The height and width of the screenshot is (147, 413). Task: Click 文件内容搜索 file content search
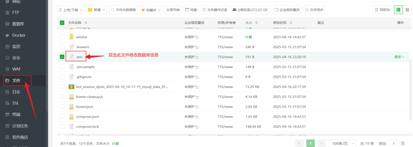[x=123, y=10]
